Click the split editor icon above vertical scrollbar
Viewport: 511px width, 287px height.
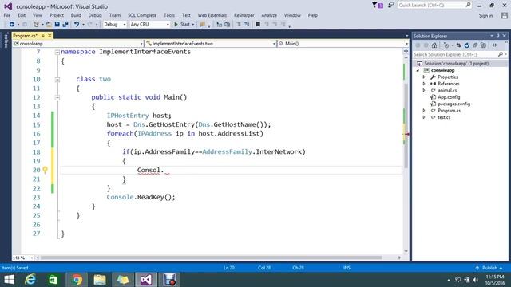(x=406, y=51)
